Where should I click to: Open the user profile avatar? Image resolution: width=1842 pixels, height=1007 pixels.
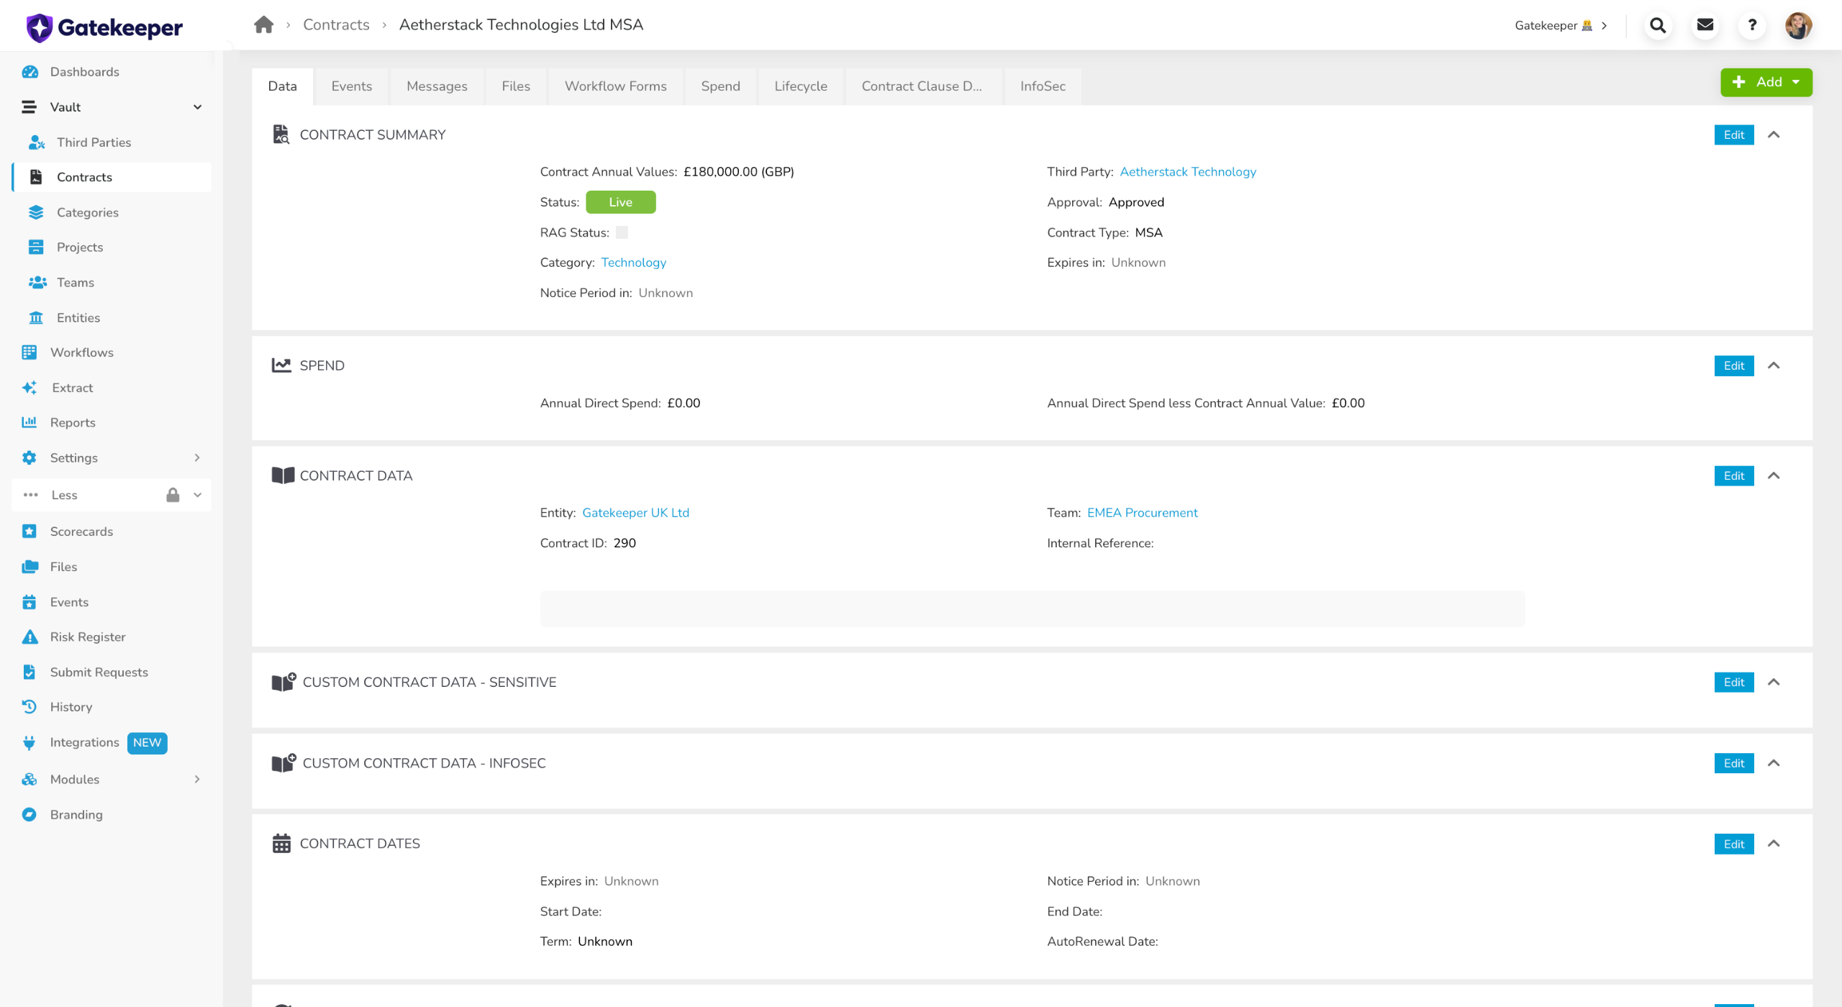[x=1798, y=25]
